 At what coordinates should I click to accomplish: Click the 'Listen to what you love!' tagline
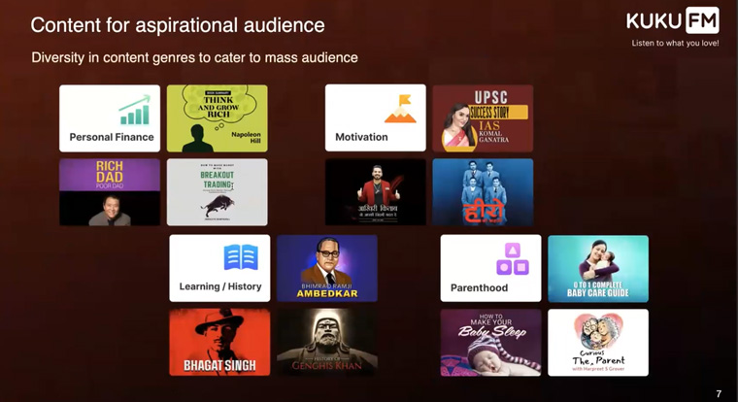pyautogui.click(x=676, y=43)
